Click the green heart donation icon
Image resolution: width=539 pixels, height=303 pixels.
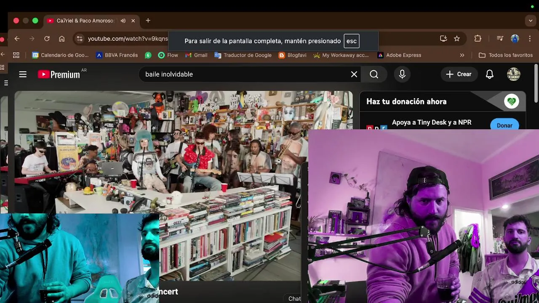pyautogui.click(x=512, y=101)
